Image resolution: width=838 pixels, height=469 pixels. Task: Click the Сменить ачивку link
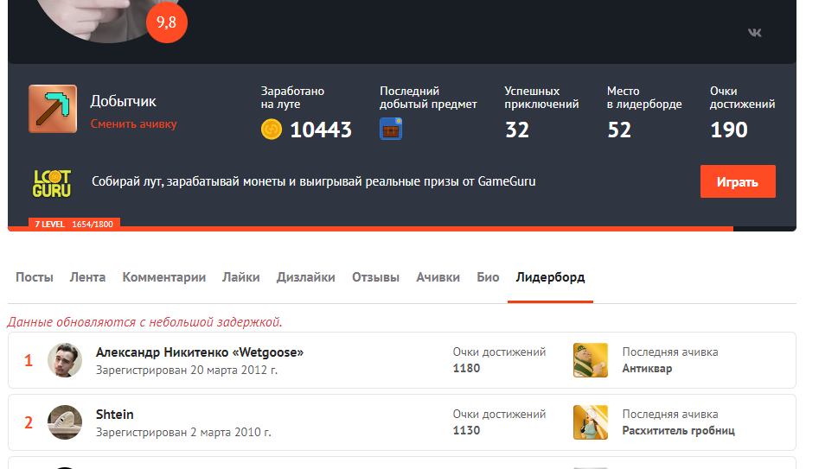pyautogui.click(x=133, y=124)
